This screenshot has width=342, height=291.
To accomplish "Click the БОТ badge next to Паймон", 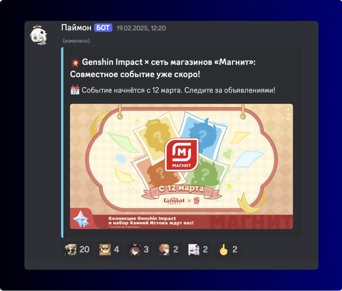I will click(103, 28).
